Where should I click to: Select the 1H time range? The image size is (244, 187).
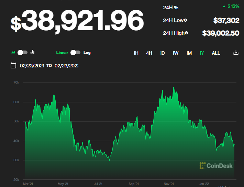tap(136, 53)
